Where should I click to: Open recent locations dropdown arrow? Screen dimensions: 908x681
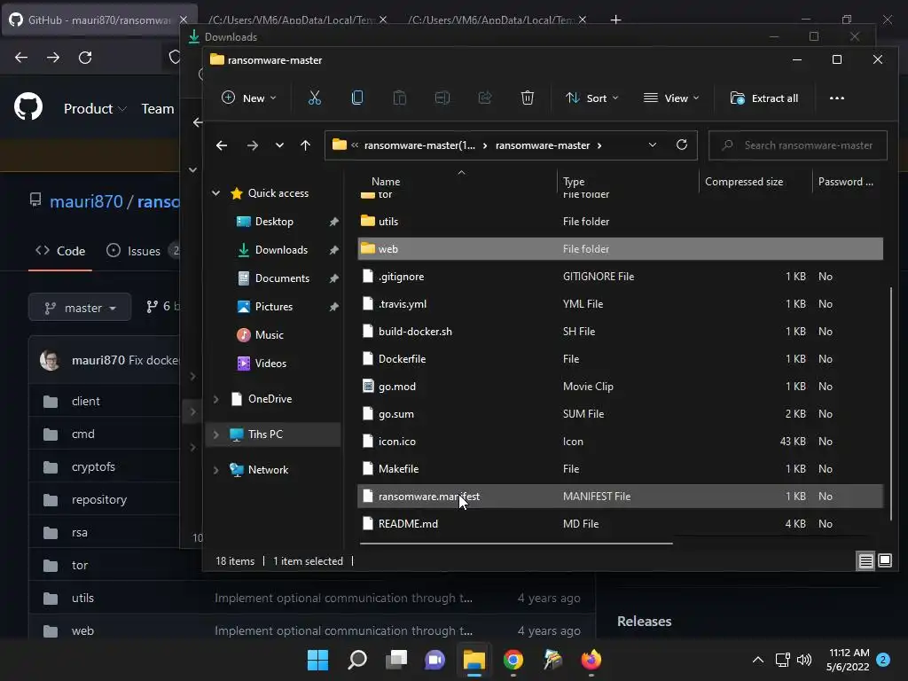[279, 145]
